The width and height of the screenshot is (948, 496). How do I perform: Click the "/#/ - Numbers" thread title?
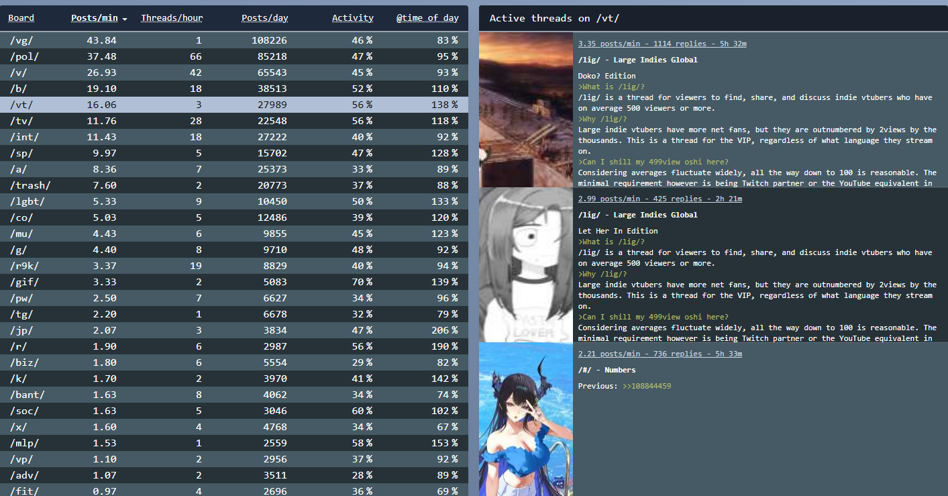pos(607,370)
